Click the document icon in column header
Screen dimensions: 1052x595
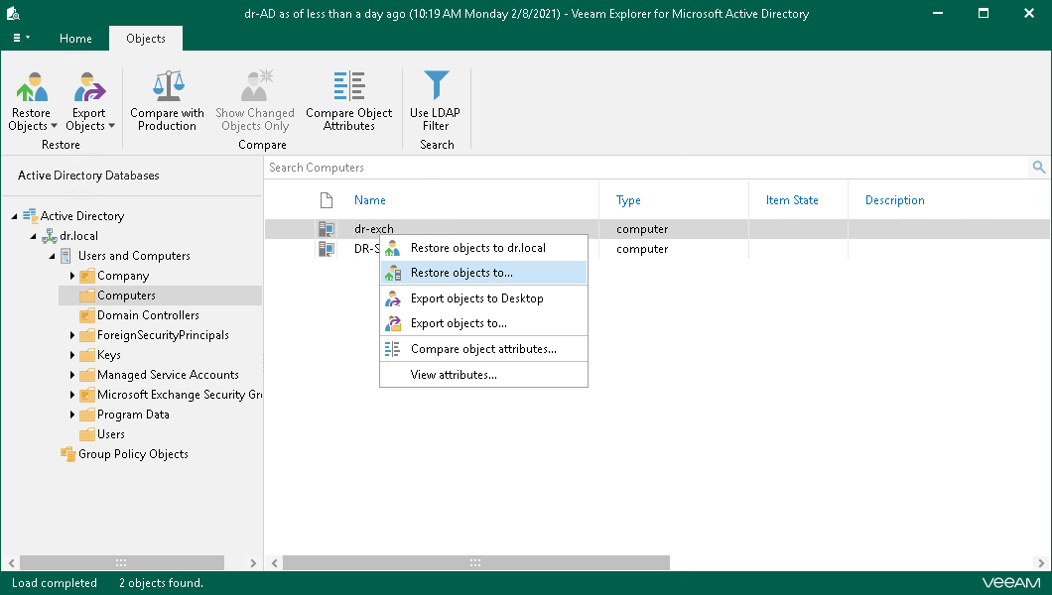click(x=327, y=200)
